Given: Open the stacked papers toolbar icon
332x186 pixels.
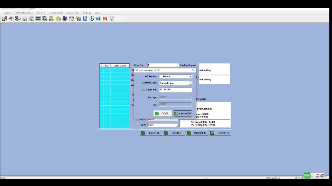Looking at the screenshot, I should click(72, 19).
